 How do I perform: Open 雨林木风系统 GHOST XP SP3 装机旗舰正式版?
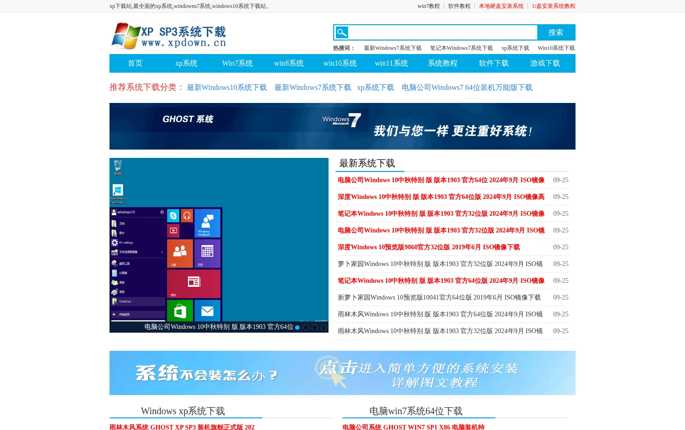click(x=182, y=427)
